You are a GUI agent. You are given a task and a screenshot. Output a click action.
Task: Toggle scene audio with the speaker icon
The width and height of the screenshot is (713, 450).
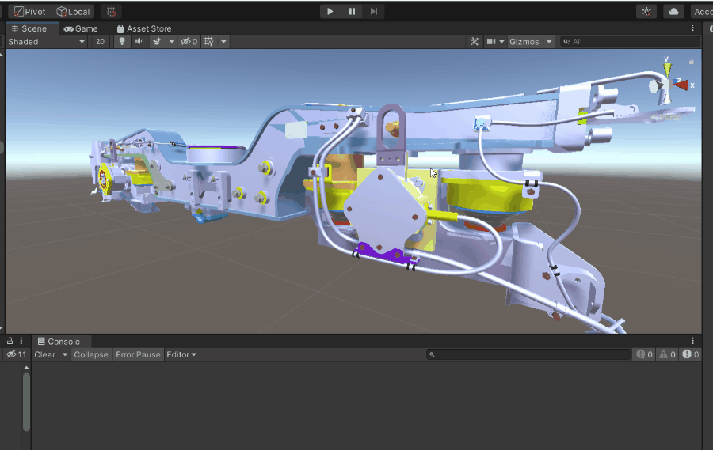[x=139, y=42]
